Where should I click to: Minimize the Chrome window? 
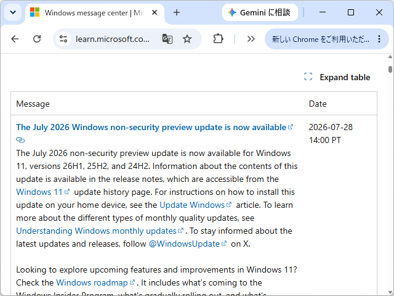tap(323, 12)
